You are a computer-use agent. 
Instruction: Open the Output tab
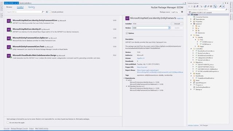tap(31, 128)
